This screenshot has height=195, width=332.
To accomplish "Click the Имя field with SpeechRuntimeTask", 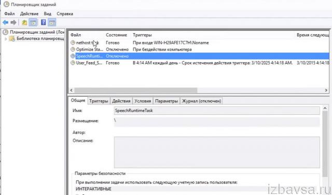I will pos(217,111).
